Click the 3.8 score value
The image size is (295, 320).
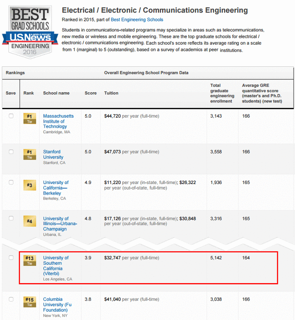click(x=88, y=299)
